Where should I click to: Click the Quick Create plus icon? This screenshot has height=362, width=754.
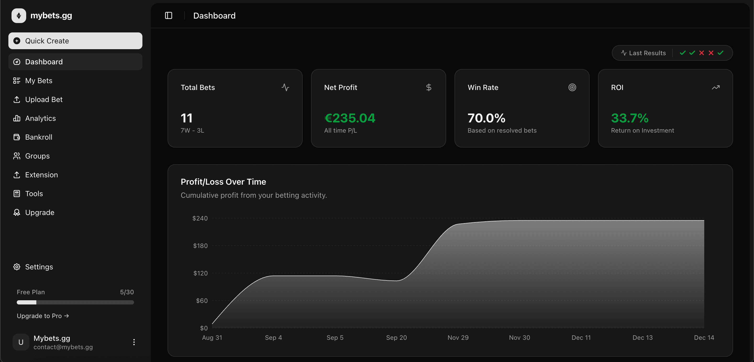[x=17, y=41]
